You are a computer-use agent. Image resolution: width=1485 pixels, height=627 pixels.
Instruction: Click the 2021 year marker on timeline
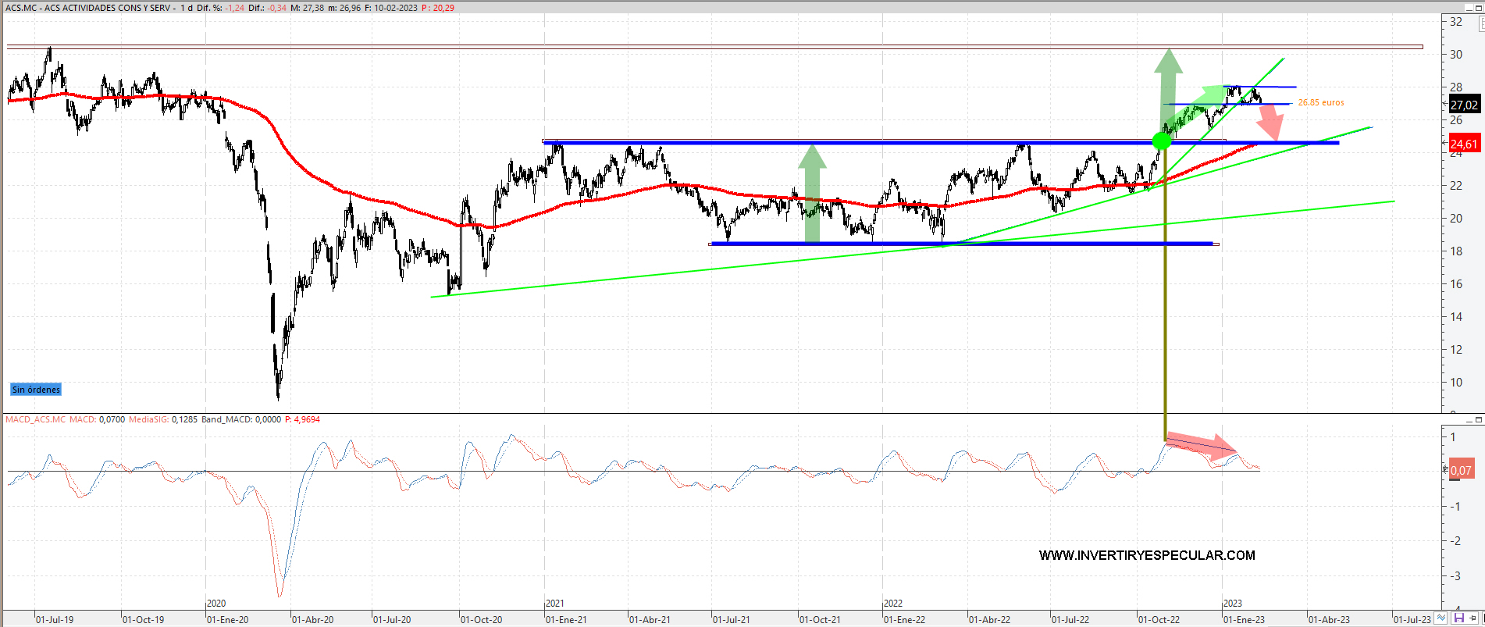point(554,603)
